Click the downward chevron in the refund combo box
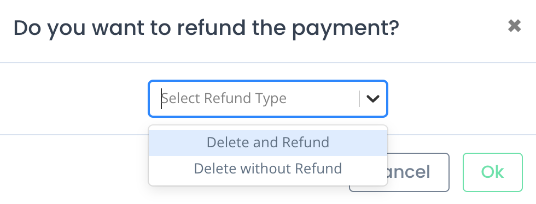The image size is (536, 204). click(372, 99)
